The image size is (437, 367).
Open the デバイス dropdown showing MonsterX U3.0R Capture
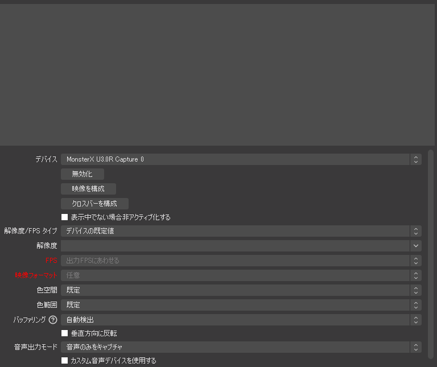click(x=241, y=159)
